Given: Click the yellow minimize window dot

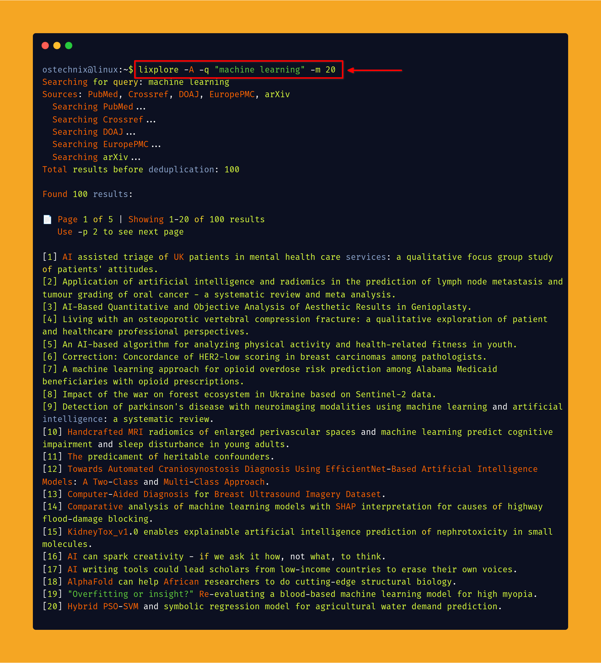Looking at the screenshot, I should click(x=57, y=46).
